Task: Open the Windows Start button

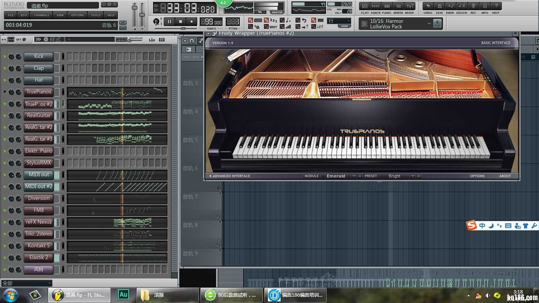Action: click(x=11, y=295)
